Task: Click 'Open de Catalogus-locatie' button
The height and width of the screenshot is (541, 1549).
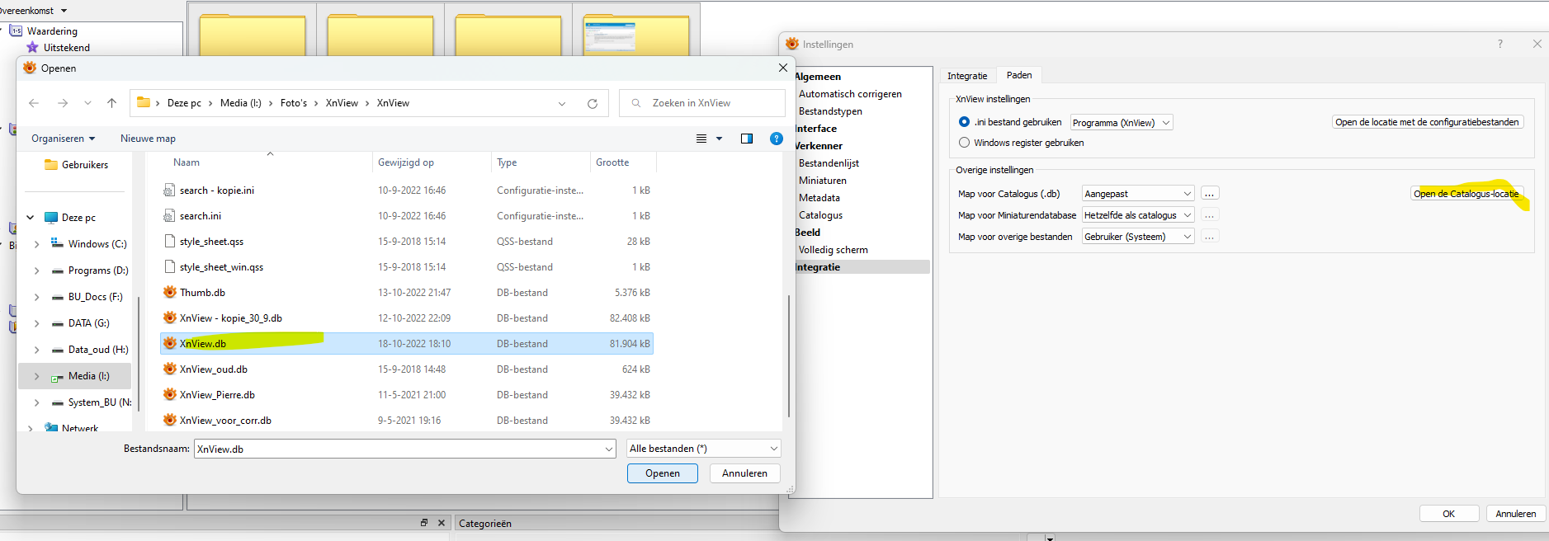Action: (x=1466, y=194)
